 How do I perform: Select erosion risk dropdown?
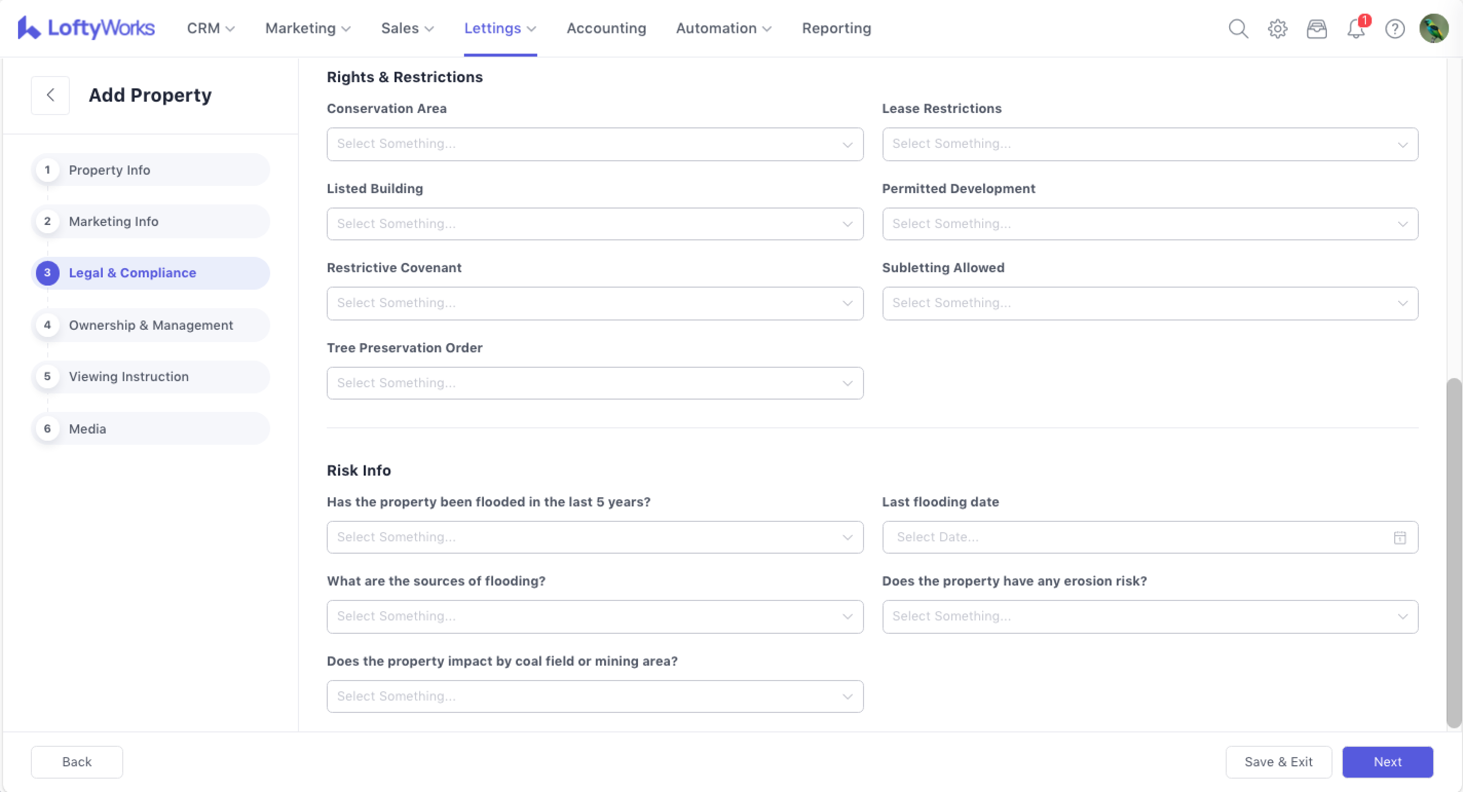pyautogui.click(x=1150, y=616)
